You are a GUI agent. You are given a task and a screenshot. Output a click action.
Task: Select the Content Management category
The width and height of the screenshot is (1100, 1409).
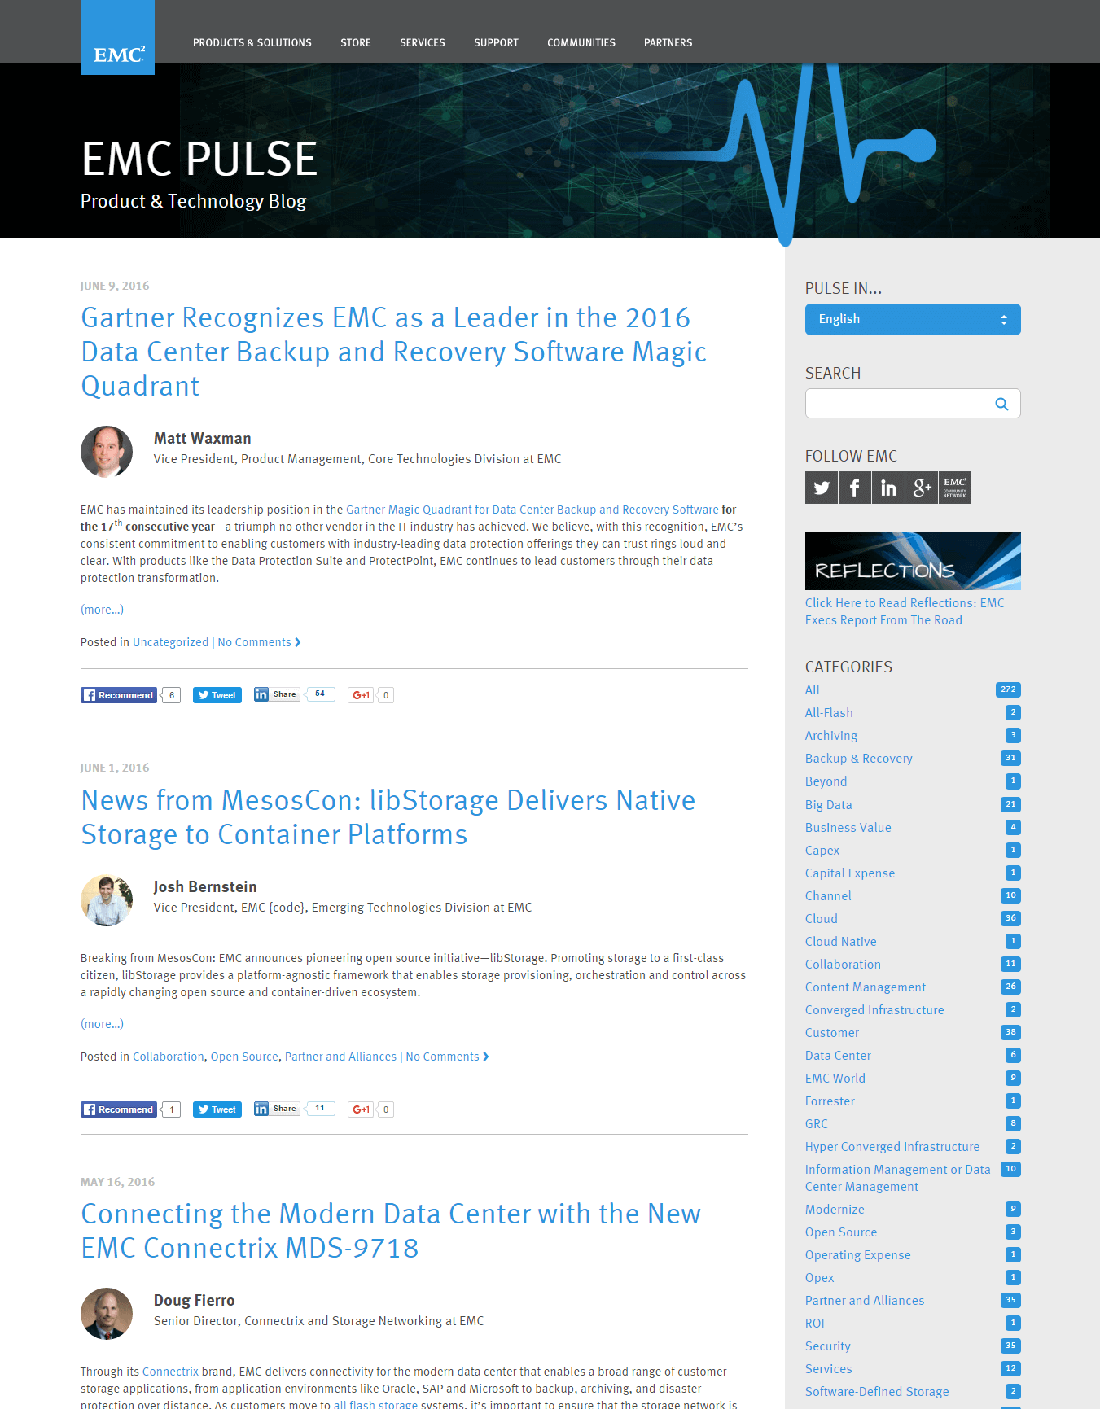(x=866, y=987)
